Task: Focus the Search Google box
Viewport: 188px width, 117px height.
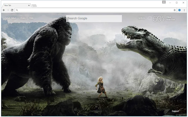Action: point(94,18)
